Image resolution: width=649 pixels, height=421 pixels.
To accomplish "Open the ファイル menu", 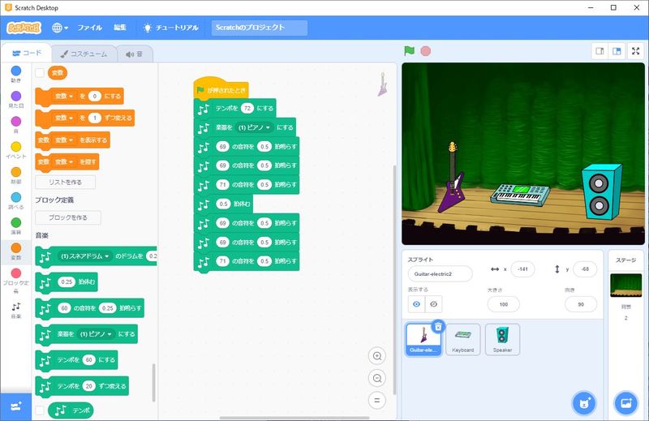I will click(89, 28).
